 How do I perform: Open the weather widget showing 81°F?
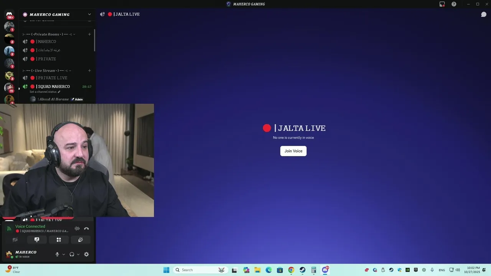point(13,270)
